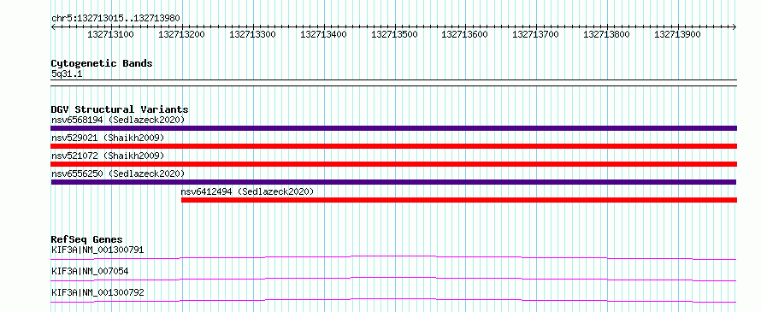Click the magenta transcript line for NM_001300791
This screenshot has width=761, height=312.
(393, 257)
